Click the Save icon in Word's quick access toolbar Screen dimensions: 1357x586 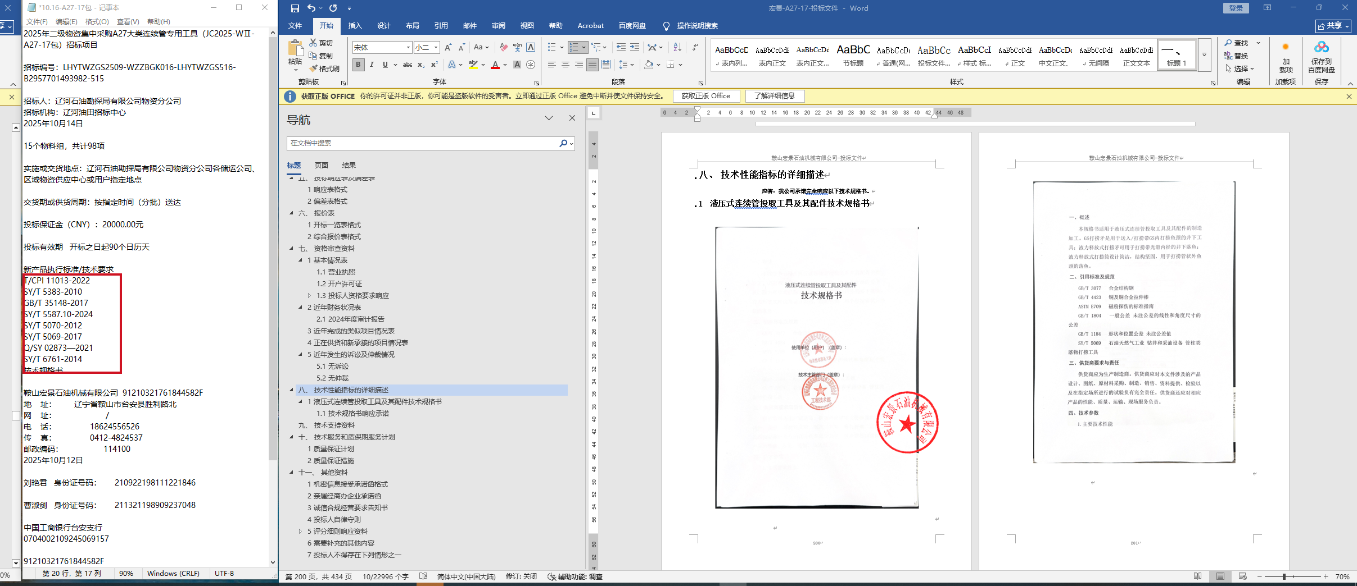tap(295, 8)
